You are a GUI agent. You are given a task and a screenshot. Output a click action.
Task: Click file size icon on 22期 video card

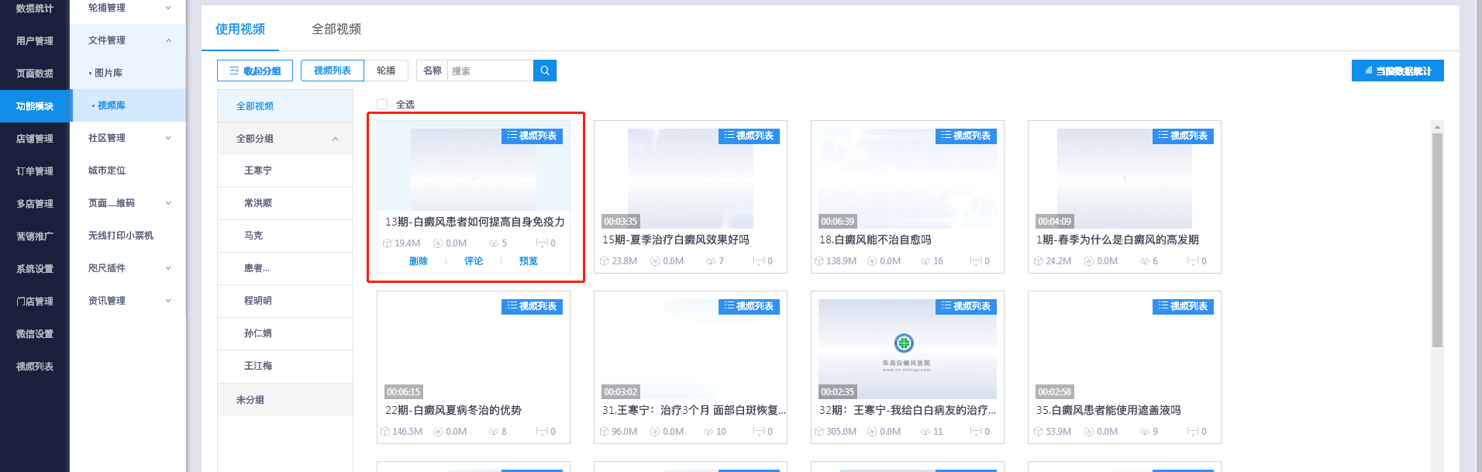[x=385, y=432]
